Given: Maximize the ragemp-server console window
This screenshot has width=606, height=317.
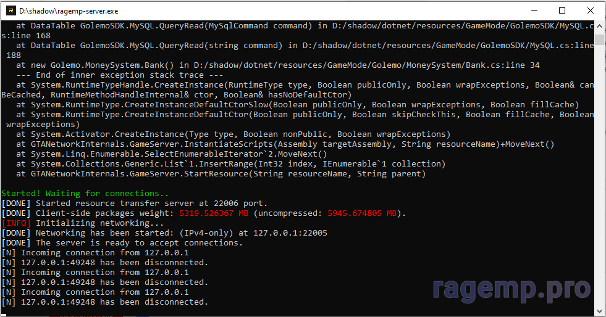Looking at the screenshot, I should [x=562, y=10].
